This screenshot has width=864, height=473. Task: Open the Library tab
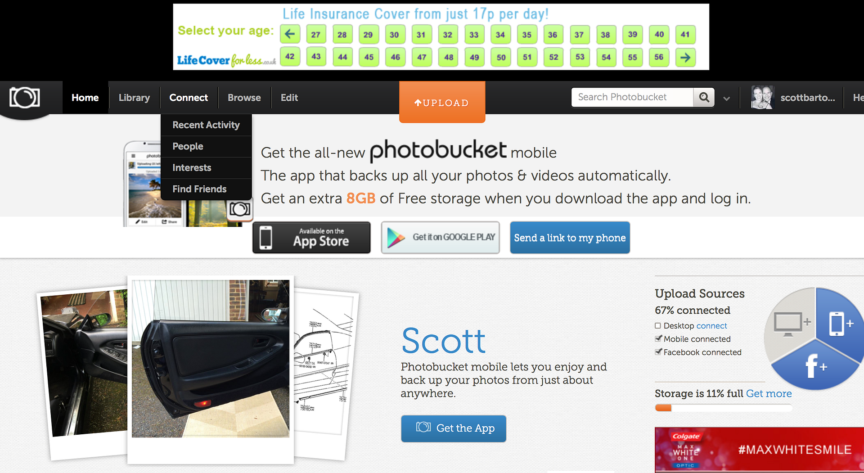(x=134, y=98)
